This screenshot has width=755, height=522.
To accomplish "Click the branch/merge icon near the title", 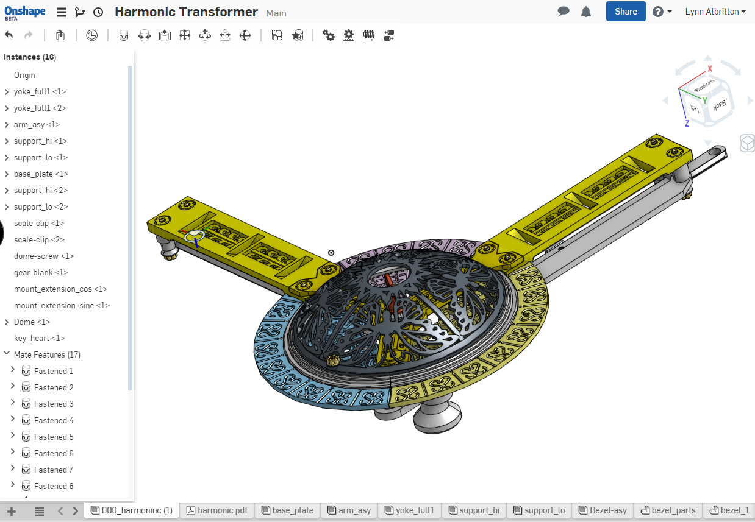I will [x=80, y=12].
